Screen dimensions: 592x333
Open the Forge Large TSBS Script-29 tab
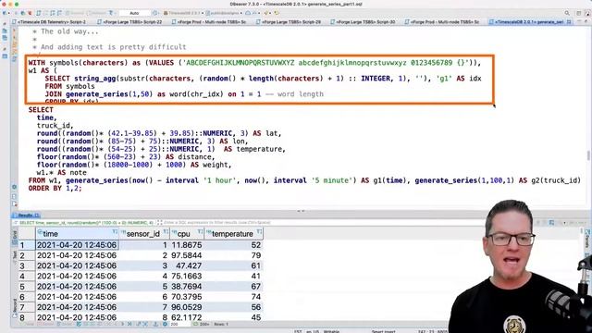point(290,22)
